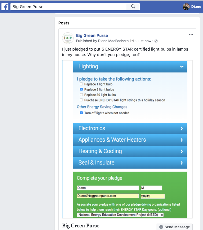This screenshot has width=203, height=230.
Task: Click 'Associate your pledge' instructions text
Action: coord(128,207)
